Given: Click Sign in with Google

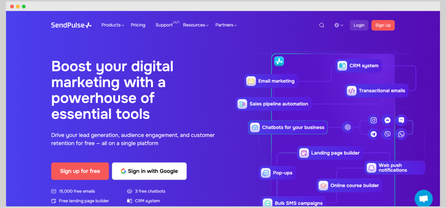Looking at the screenshot, I should click(149, 171).
